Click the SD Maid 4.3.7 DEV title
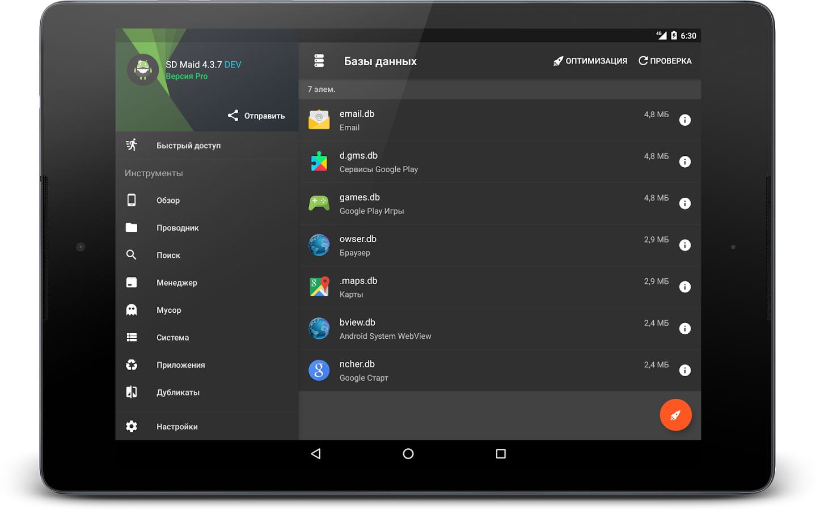The height and width of the screenshot is (510, 816). click(x=204, y=65)
